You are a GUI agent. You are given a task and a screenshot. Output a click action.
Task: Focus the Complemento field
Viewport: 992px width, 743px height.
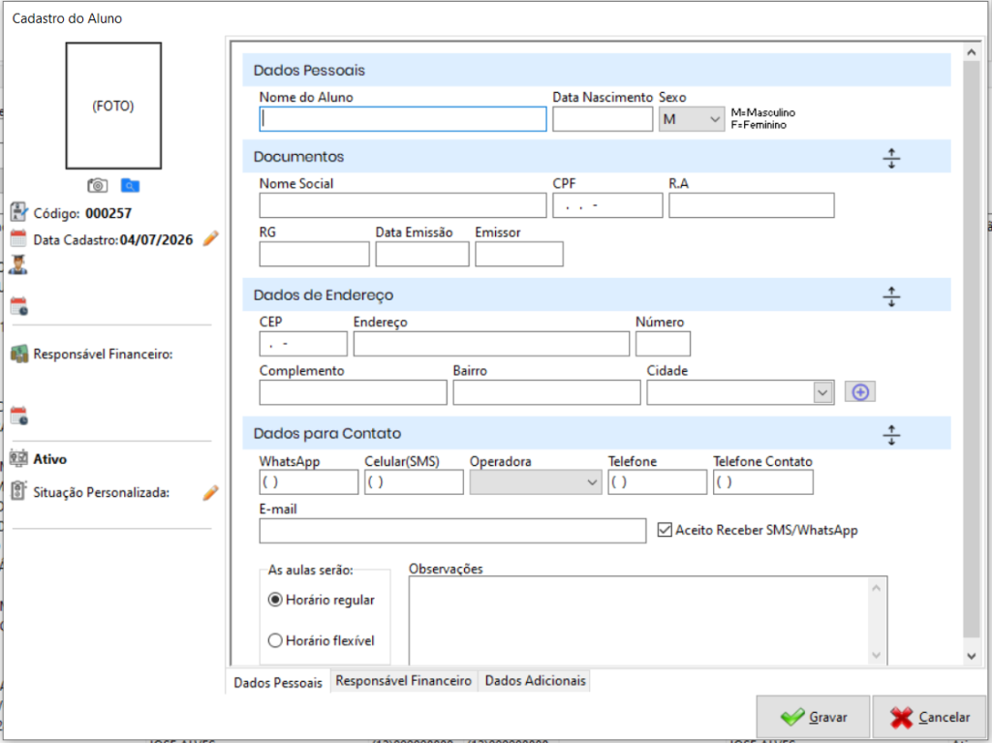coord(353,393)
